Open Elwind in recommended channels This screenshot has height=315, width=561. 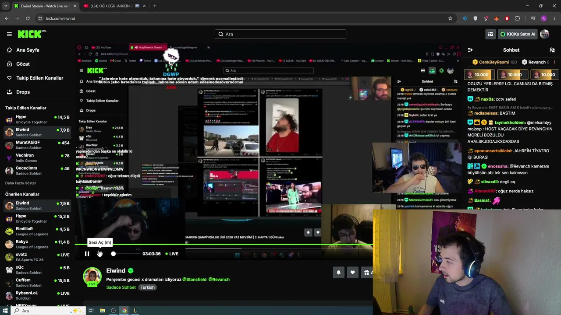[x=37, y=206]
